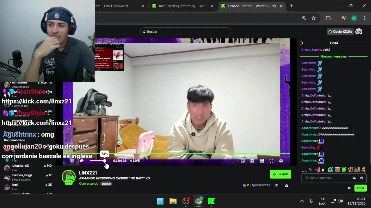Jump to Nuevos mensajes in chat

334,56
